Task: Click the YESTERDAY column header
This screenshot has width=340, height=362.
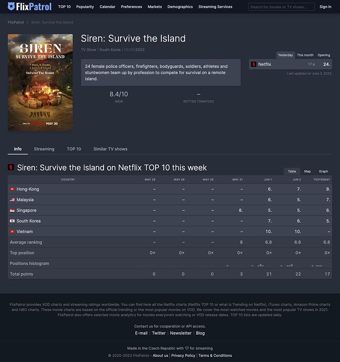Action: pyautogui.click(x=321, y=179)
